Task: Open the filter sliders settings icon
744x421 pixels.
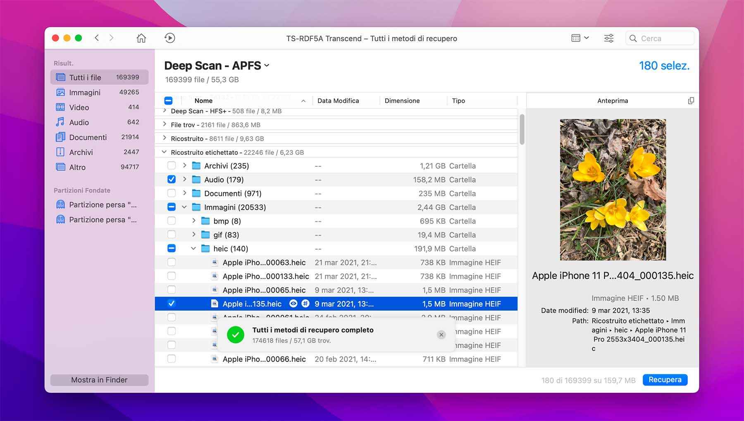Action: point(609,38)
